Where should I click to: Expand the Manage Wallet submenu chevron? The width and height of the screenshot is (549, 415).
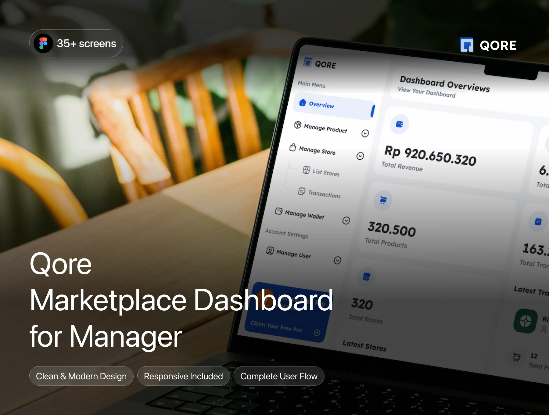346,221
